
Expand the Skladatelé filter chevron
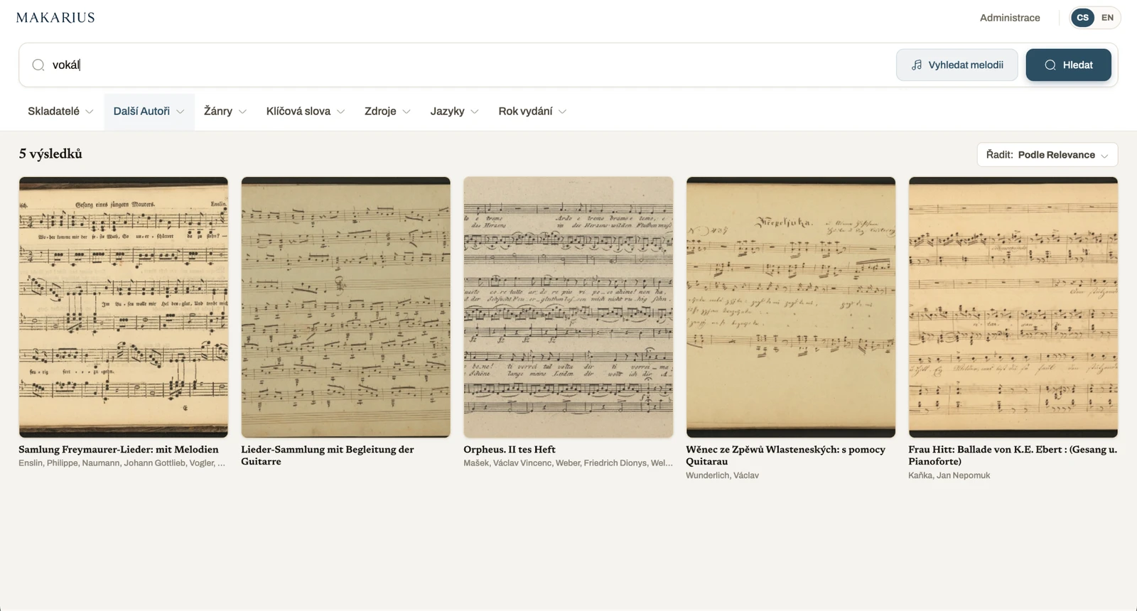point(90,112)
